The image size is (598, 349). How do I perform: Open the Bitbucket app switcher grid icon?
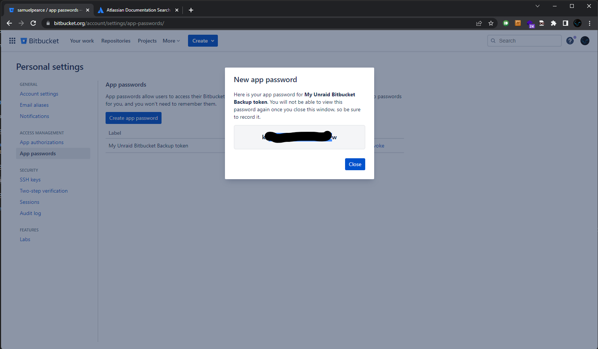[x=12, y=41]
